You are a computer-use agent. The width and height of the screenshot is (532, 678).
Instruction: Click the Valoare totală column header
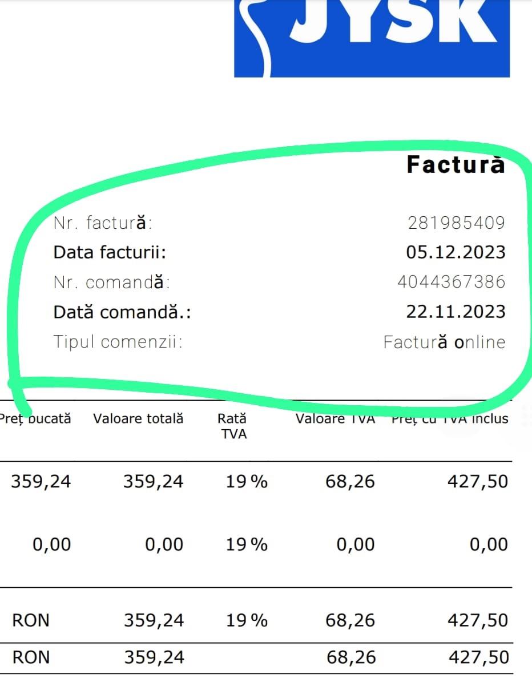point(138,418)
